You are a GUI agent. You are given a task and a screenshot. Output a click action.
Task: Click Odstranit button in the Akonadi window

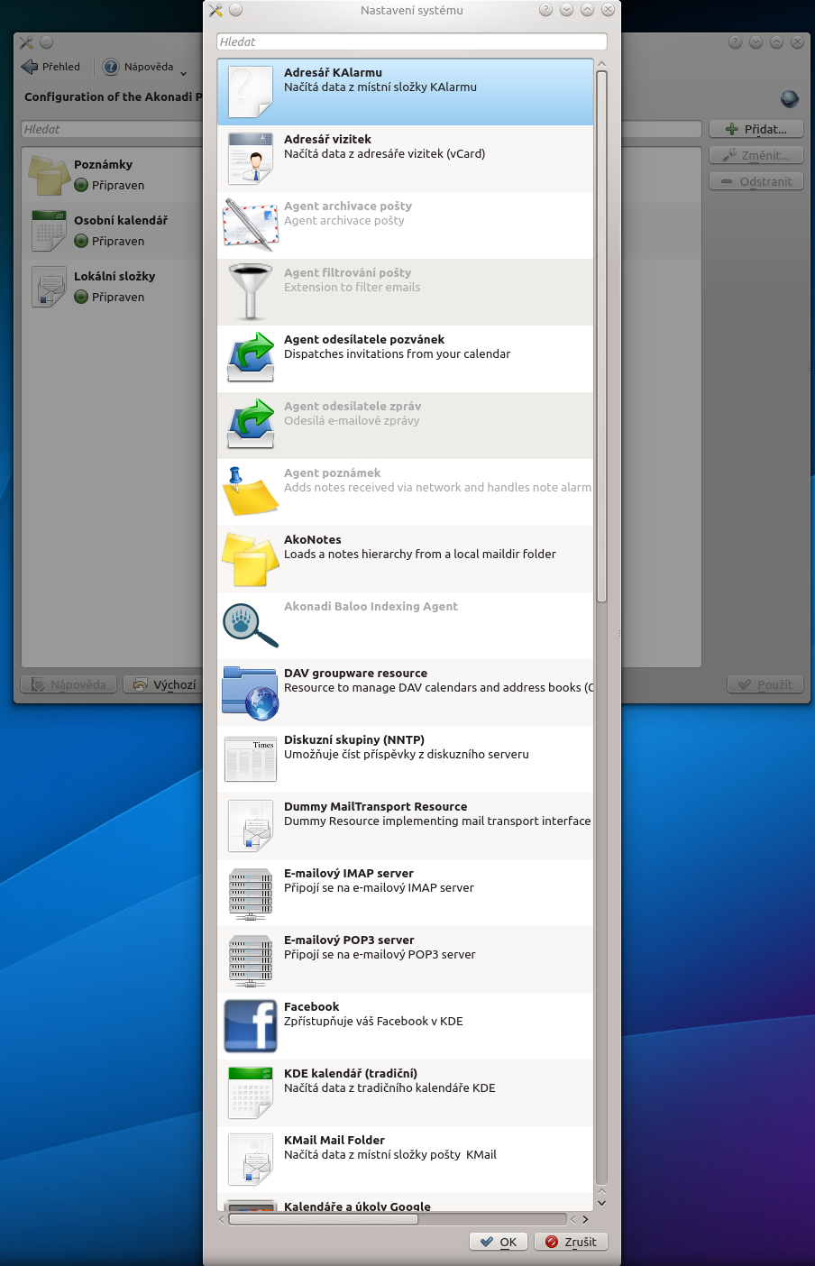coord(755,181)
